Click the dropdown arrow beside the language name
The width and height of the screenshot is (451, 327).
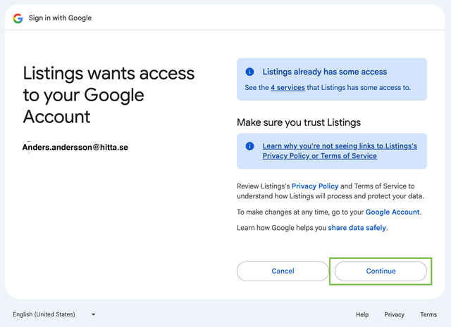tap(93, 314)
